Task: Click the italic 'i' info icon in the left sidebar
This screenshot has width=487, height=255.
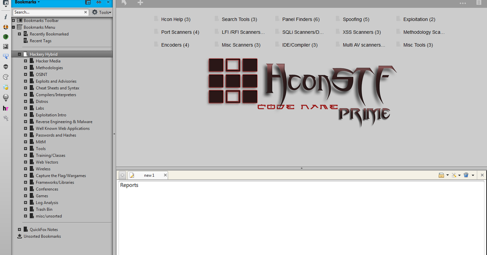Action: [x=6, y=17]
